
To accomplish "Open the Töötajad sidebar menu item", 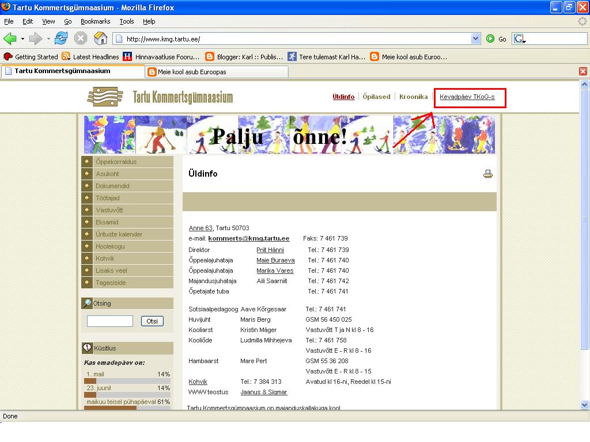I will point(127,198).
